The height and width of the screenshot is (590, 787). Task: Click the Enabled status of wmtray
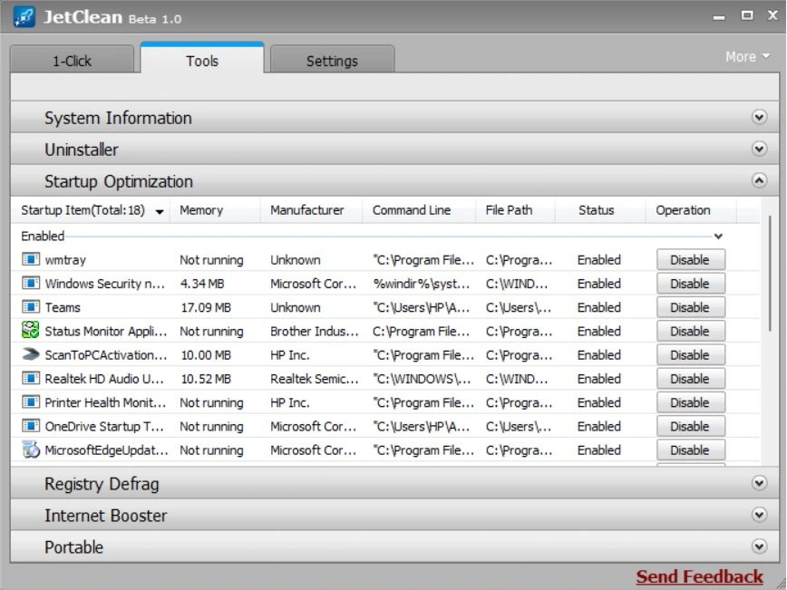(x=598, y=260)
